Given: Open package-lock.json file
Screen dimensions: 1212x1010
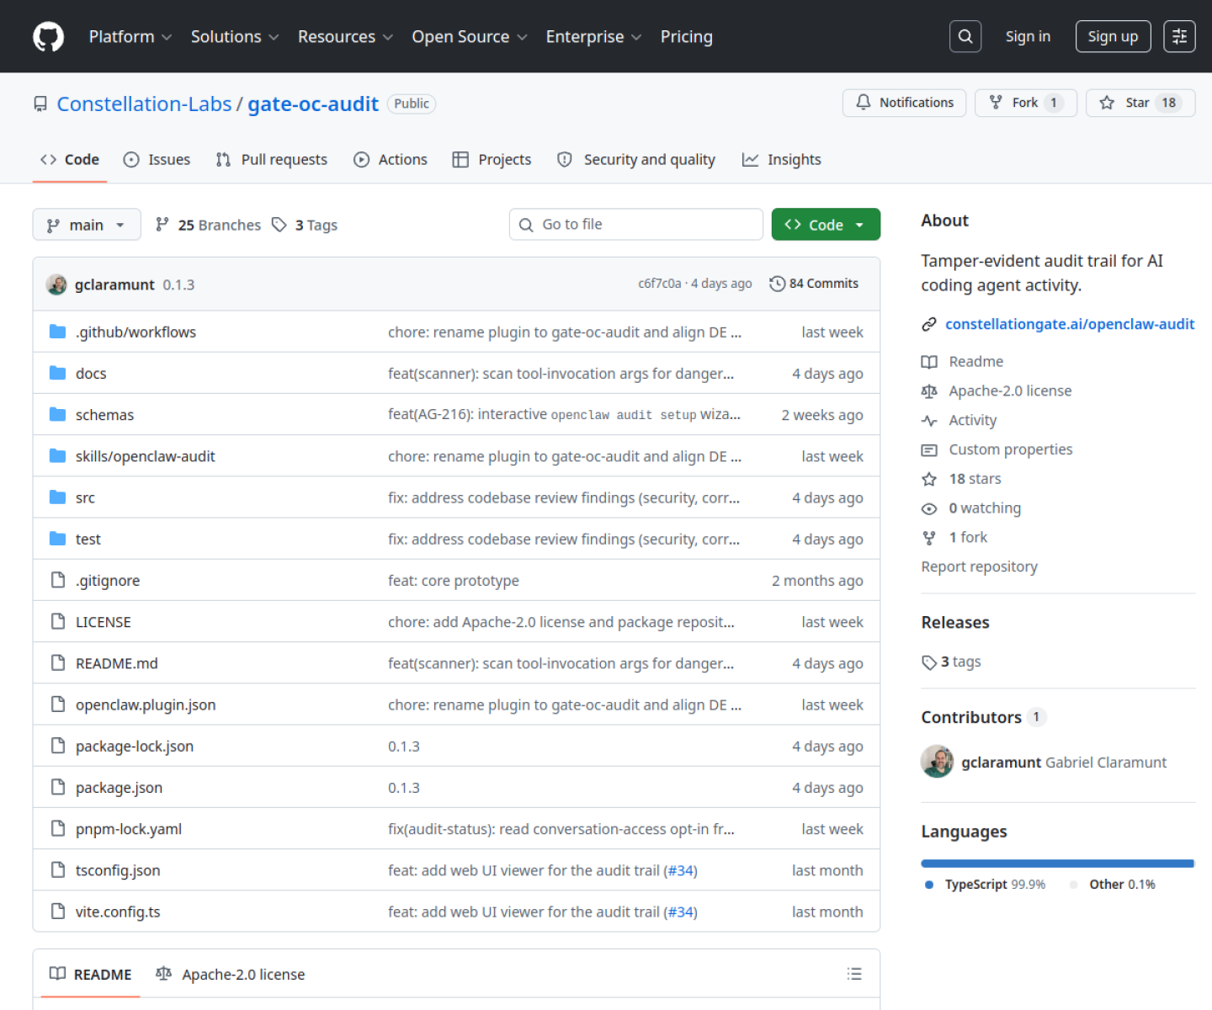Looking at the screenshot, I should coord(135,747).
